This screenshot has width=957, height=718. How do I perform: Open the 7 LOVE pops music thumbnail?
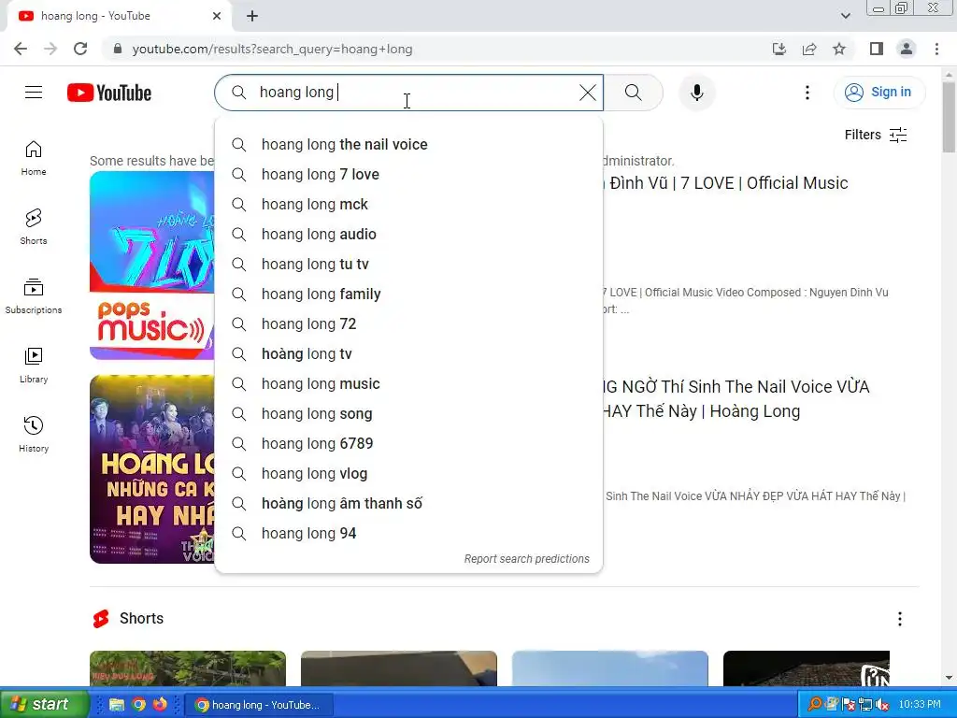[x=152, y=266]
